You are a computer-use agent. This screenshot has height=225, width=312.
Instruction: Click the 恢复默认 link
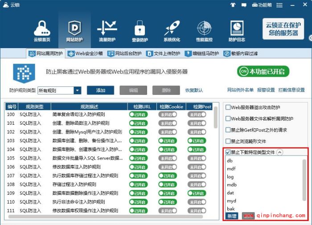(194, 90)
